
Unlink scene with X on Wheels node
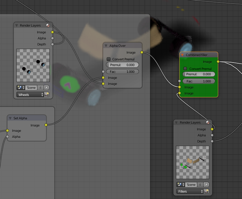[47, 87]
